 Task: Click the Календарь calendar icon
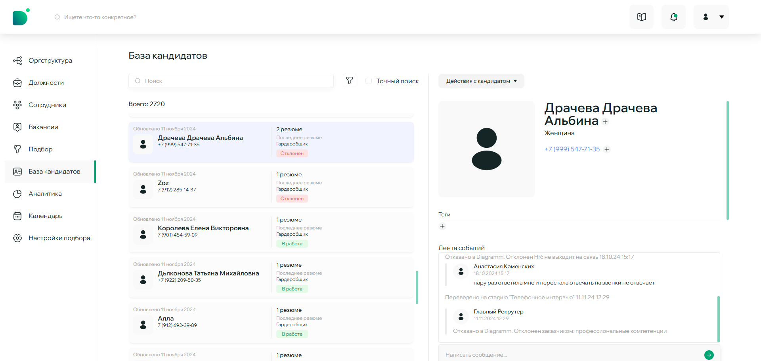[17, 216]
